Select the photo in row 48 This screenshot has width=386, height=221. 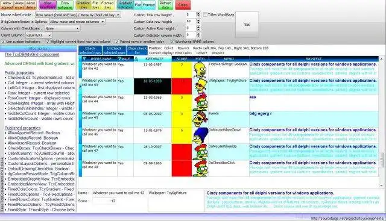coord(200,169)
